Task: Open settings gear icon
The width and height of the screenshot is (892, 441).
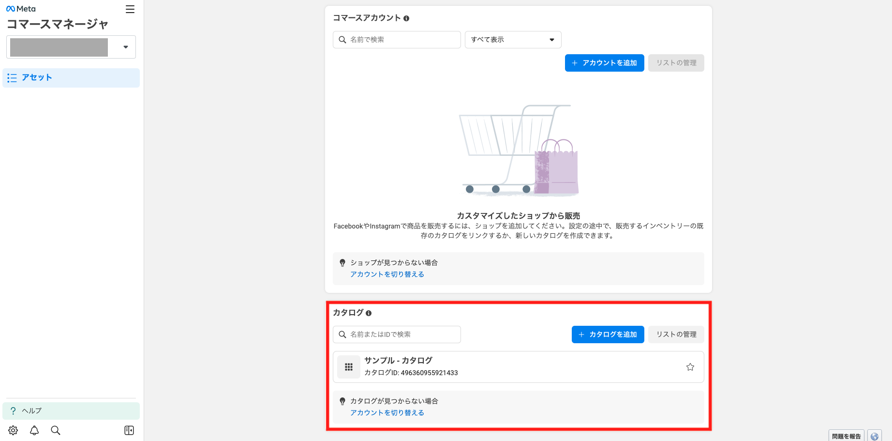Action: tap(13, 430)
